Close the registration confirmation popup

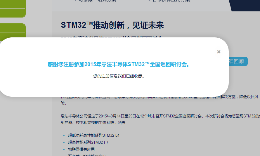click(219, 52)
